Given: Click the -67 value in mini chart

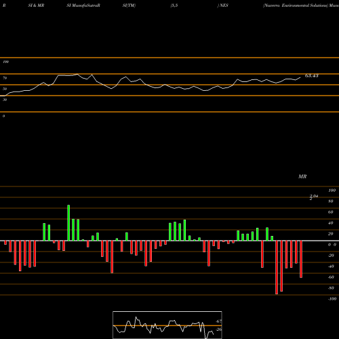Looking at the screenshot, I should coord(218,321).
